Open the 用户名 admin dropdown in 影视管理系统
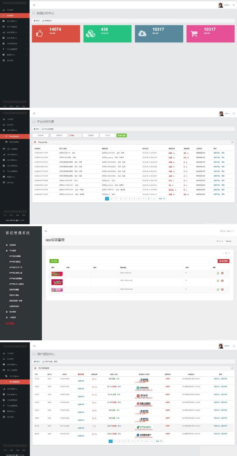Viewport: 237px width, 456px height. [x=227, y=231]
